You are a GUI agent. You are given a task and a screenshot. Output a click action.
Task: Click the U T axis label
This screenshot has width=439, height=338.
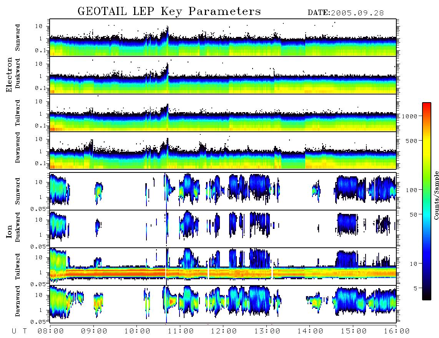[19, 331]
